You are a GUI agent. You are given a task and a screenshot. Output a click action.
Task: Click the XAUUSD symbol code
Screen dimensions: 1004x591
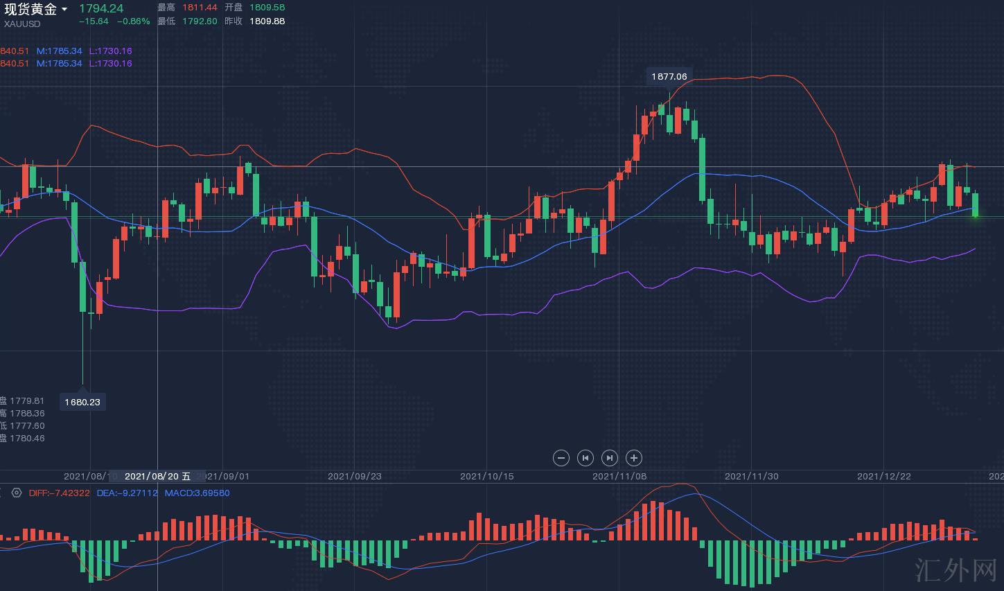[22, 24]
